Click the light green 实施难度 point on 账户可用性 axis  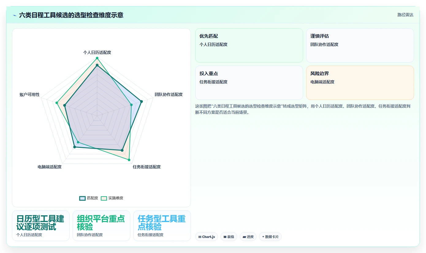pyautogui.click(x=57, y=103)
